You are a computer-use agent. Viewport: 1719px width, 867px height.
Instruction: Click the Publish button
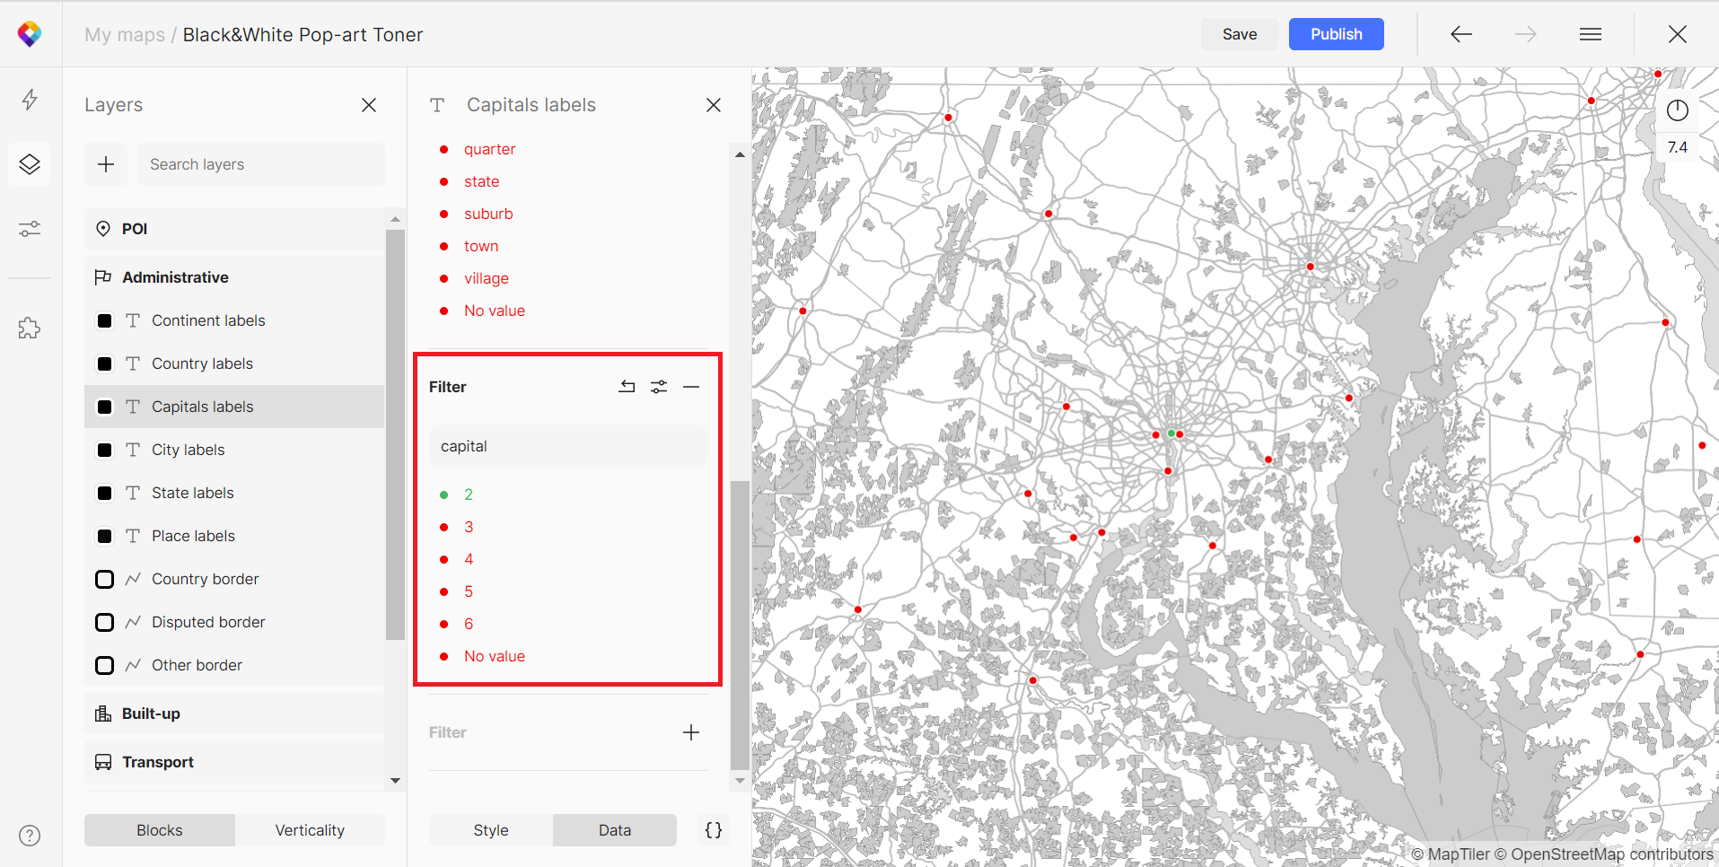coord(1336,34)
